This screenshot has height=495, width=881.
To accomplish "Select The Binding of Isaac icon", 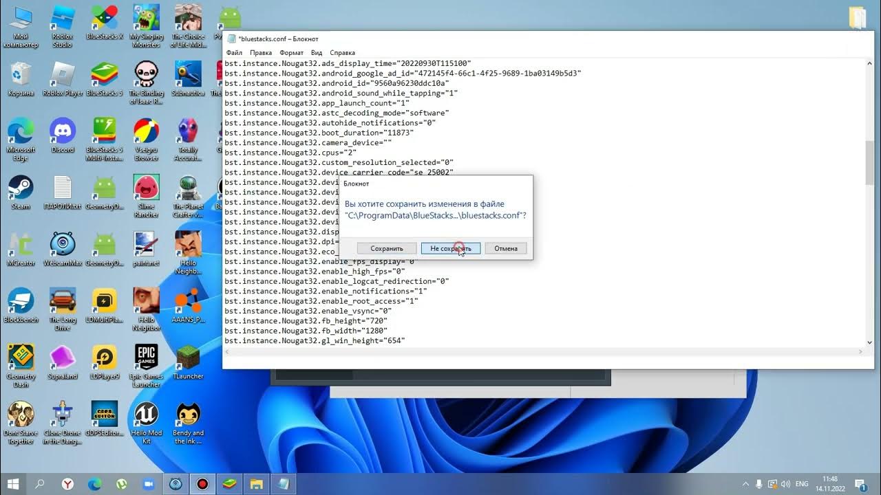I will [147, 82].
